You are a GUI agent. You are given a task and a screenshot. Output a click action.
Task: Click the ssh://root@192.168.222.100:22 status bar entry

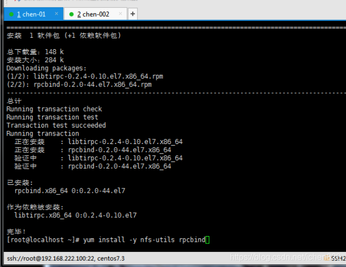pyautogui.click(x=66, y=259)
